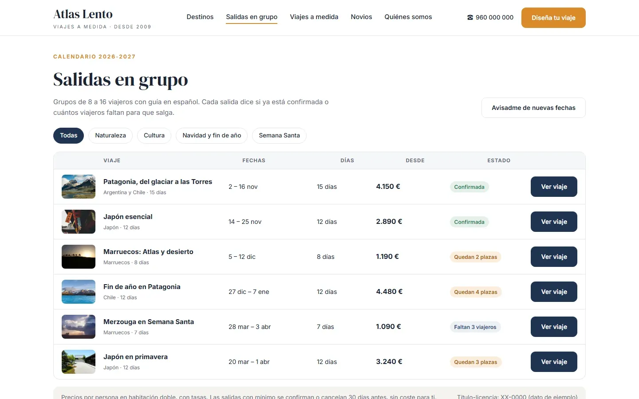
Task: View the Marruecos: Atlas y desierto trip
Action: coord(554,257)
